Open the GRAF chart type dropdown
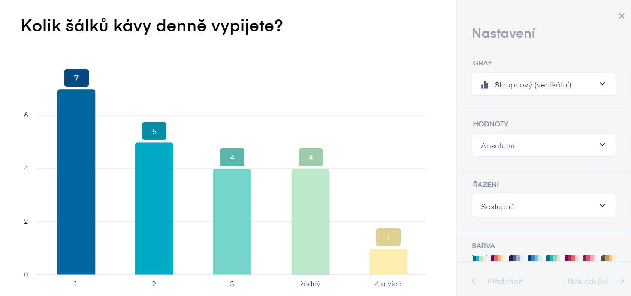This screenshot has height=296, width=631. pyautogui.click(x=544, y=84)
